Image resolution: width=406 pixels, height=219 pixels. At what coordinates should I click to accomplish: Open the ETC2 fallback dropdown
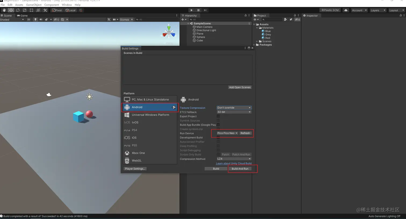(234, 112)
